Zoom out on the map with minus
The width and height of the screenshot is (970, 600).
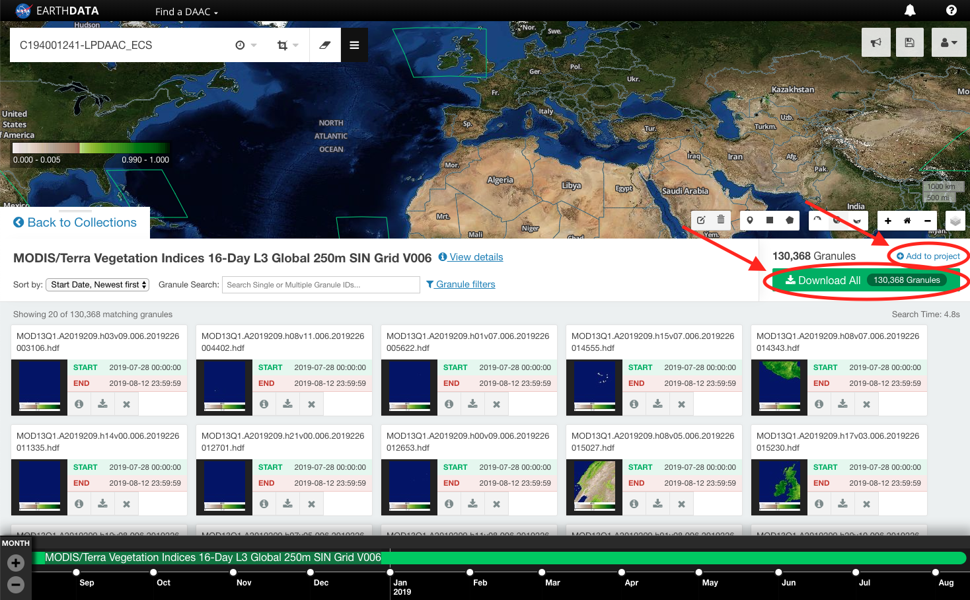pyautogui.click(x=927, y=220)
